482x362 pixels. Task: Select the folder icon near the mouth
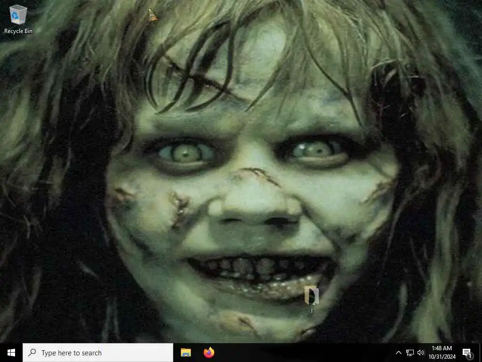point(312,296)
